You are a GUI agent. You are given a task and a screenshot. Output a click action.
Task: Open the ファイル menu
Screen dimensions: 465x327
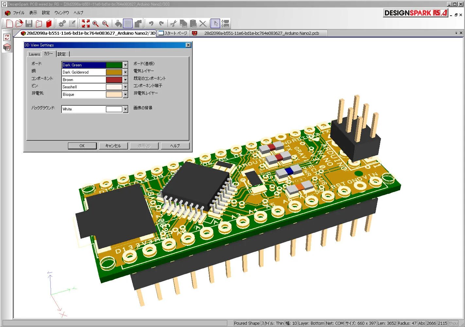pos(19,13)
